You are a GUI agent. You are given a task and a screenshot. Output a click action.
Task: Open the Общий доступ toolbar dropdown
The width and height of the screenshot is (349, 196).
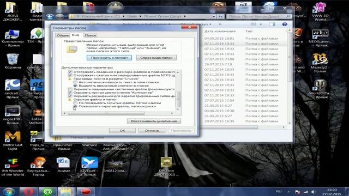(x=196, y=24)
